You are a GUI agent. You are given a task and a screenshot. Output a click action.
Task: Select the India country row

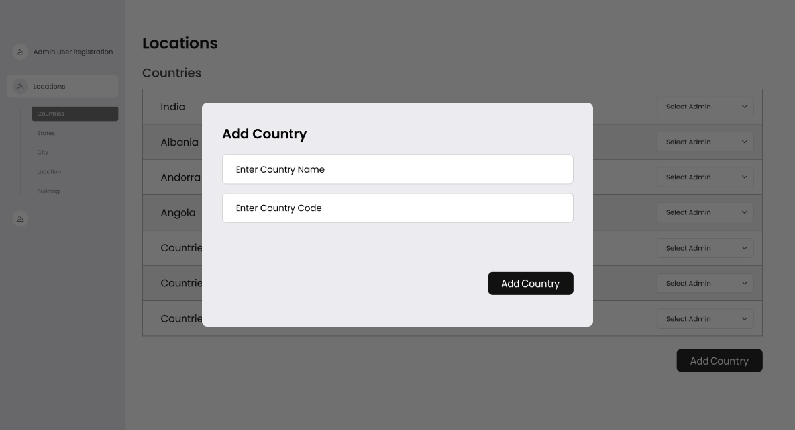pos(452,107)
